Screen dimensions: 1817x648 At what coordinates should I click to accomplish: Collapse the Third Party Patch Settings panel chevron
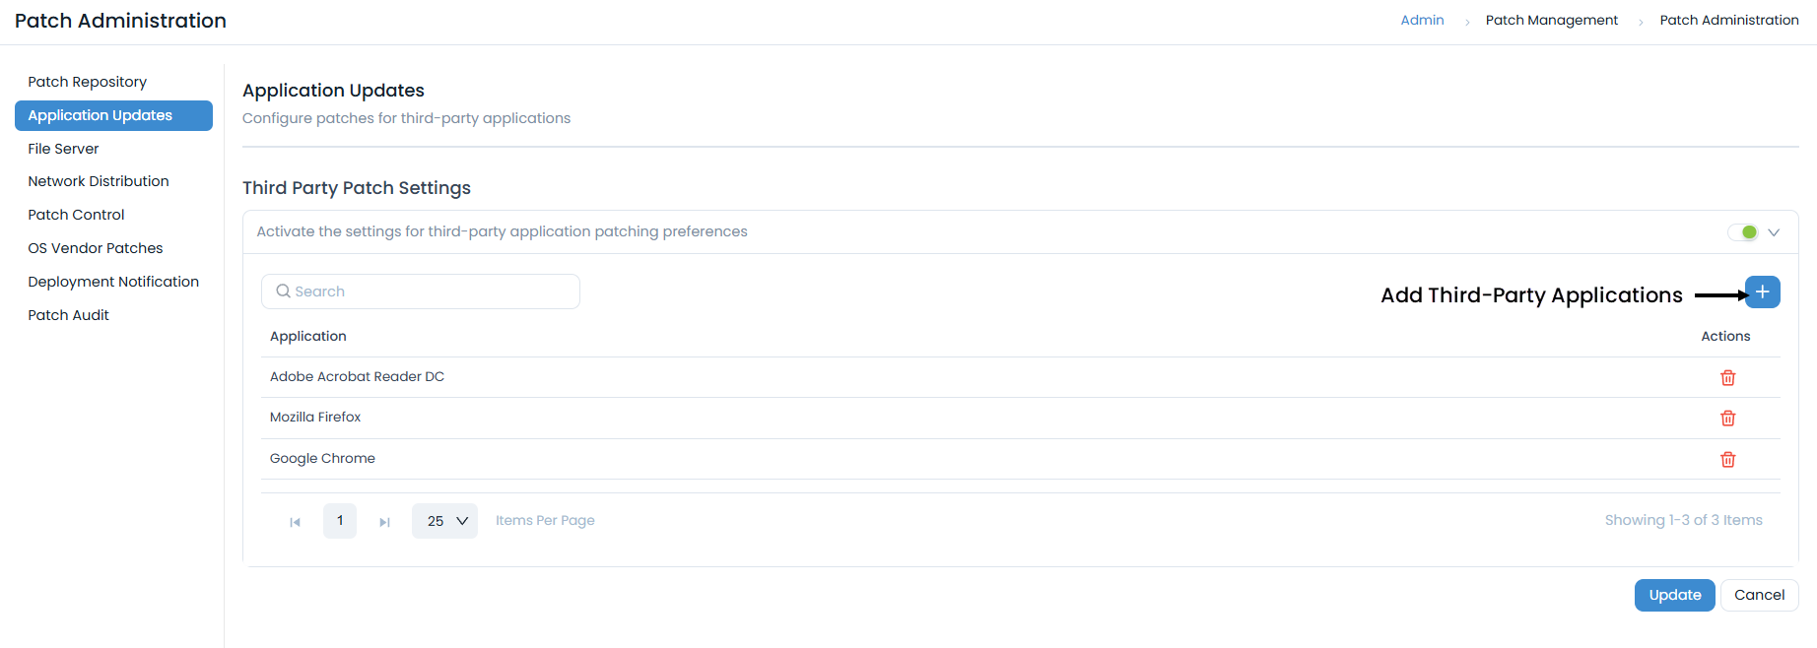pos(1773,231)
